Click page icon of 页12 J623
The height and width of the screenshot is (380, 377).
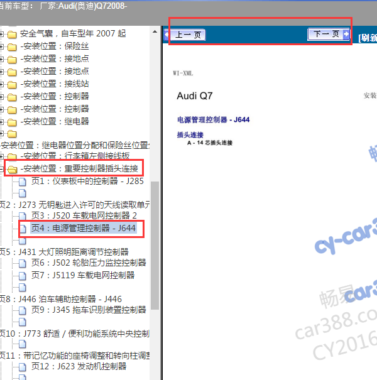(23, 367)
